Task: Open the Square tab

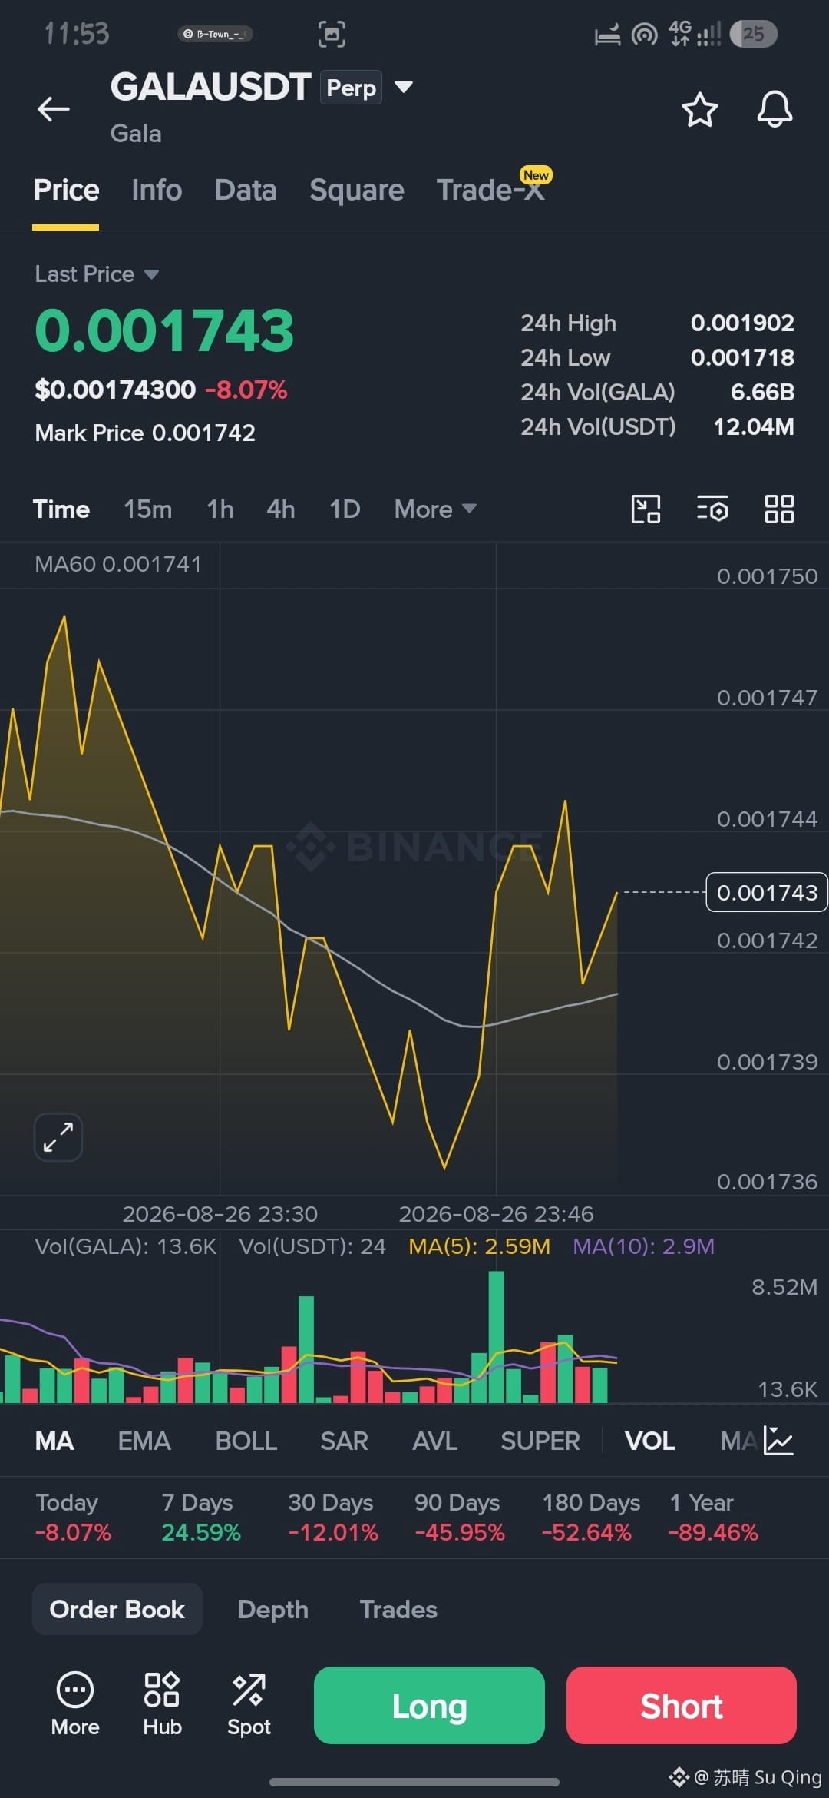Action: [x=357, y=190]
